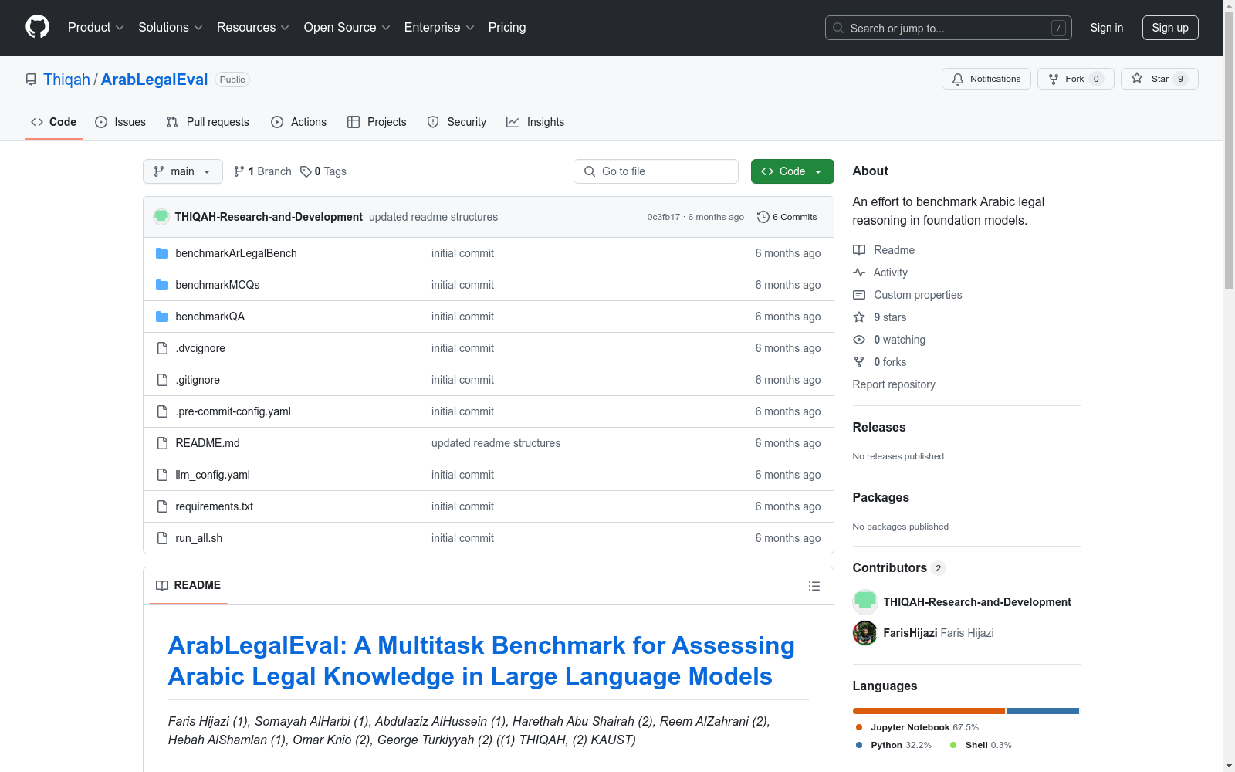Screen dimensions: 1235x772
Task: Click the Report repository link
Action: point(894,384)
